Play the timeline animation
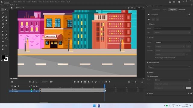Viewport: 193px width, 108px height. tap(110, 82)
